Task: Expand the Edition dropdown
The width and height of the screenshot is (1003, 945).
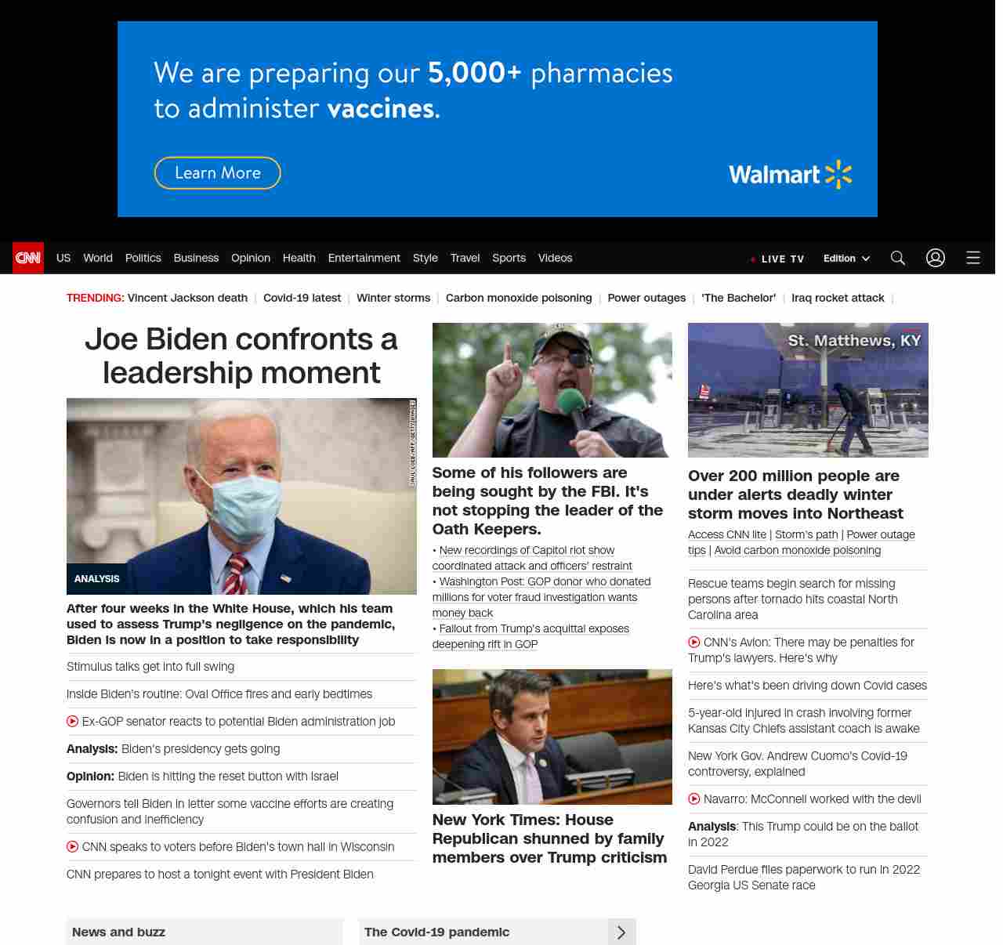Action: [846, 259]
